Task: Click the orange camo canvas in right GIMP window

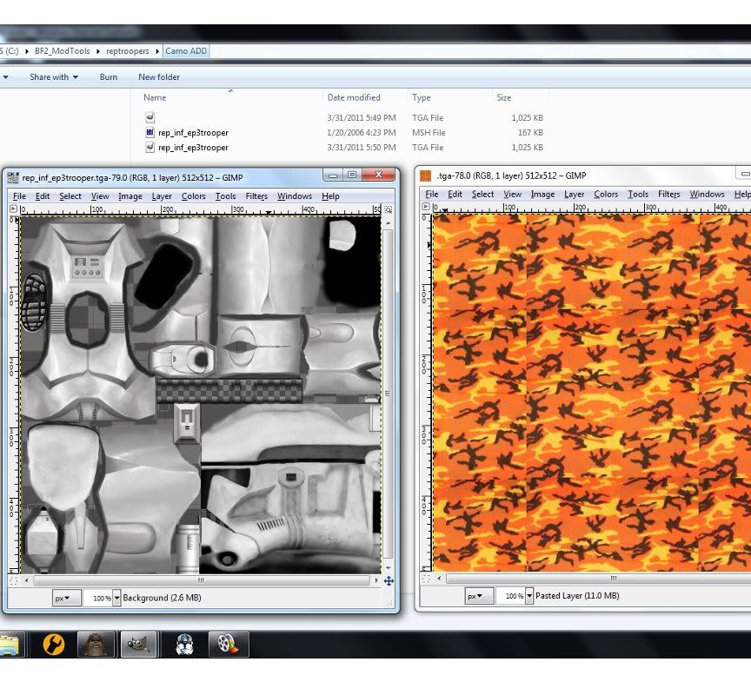Action: 592,393
